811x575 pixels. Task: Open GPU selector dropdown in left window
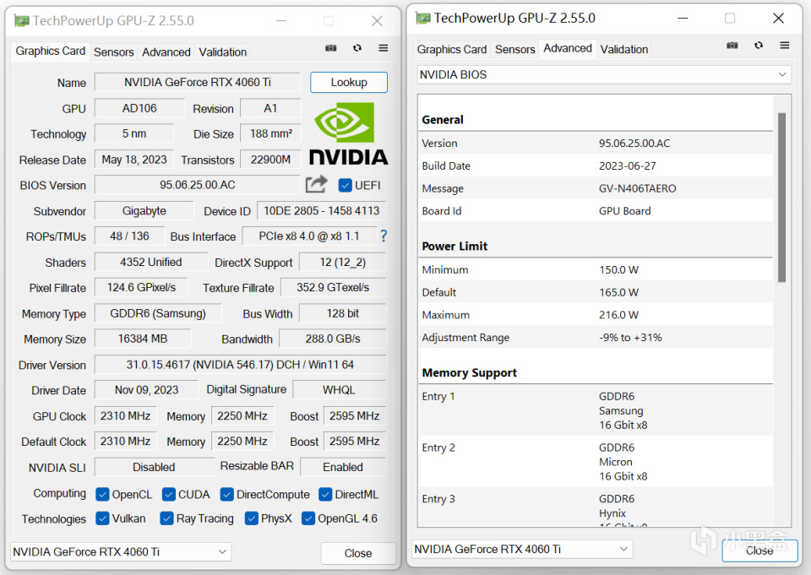tap(121, 551)
